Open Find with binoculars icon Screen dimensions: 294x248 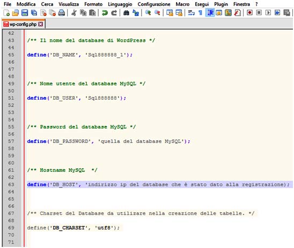coord(126,13)
